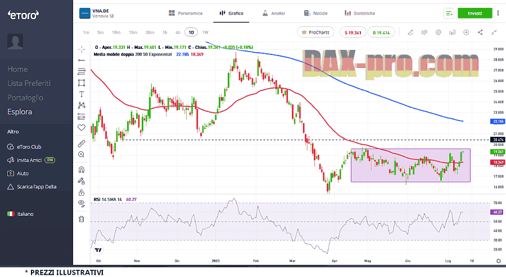Open the add-to-list dropdown button
This screenshot has width=506, height=277.
point(449,13)
